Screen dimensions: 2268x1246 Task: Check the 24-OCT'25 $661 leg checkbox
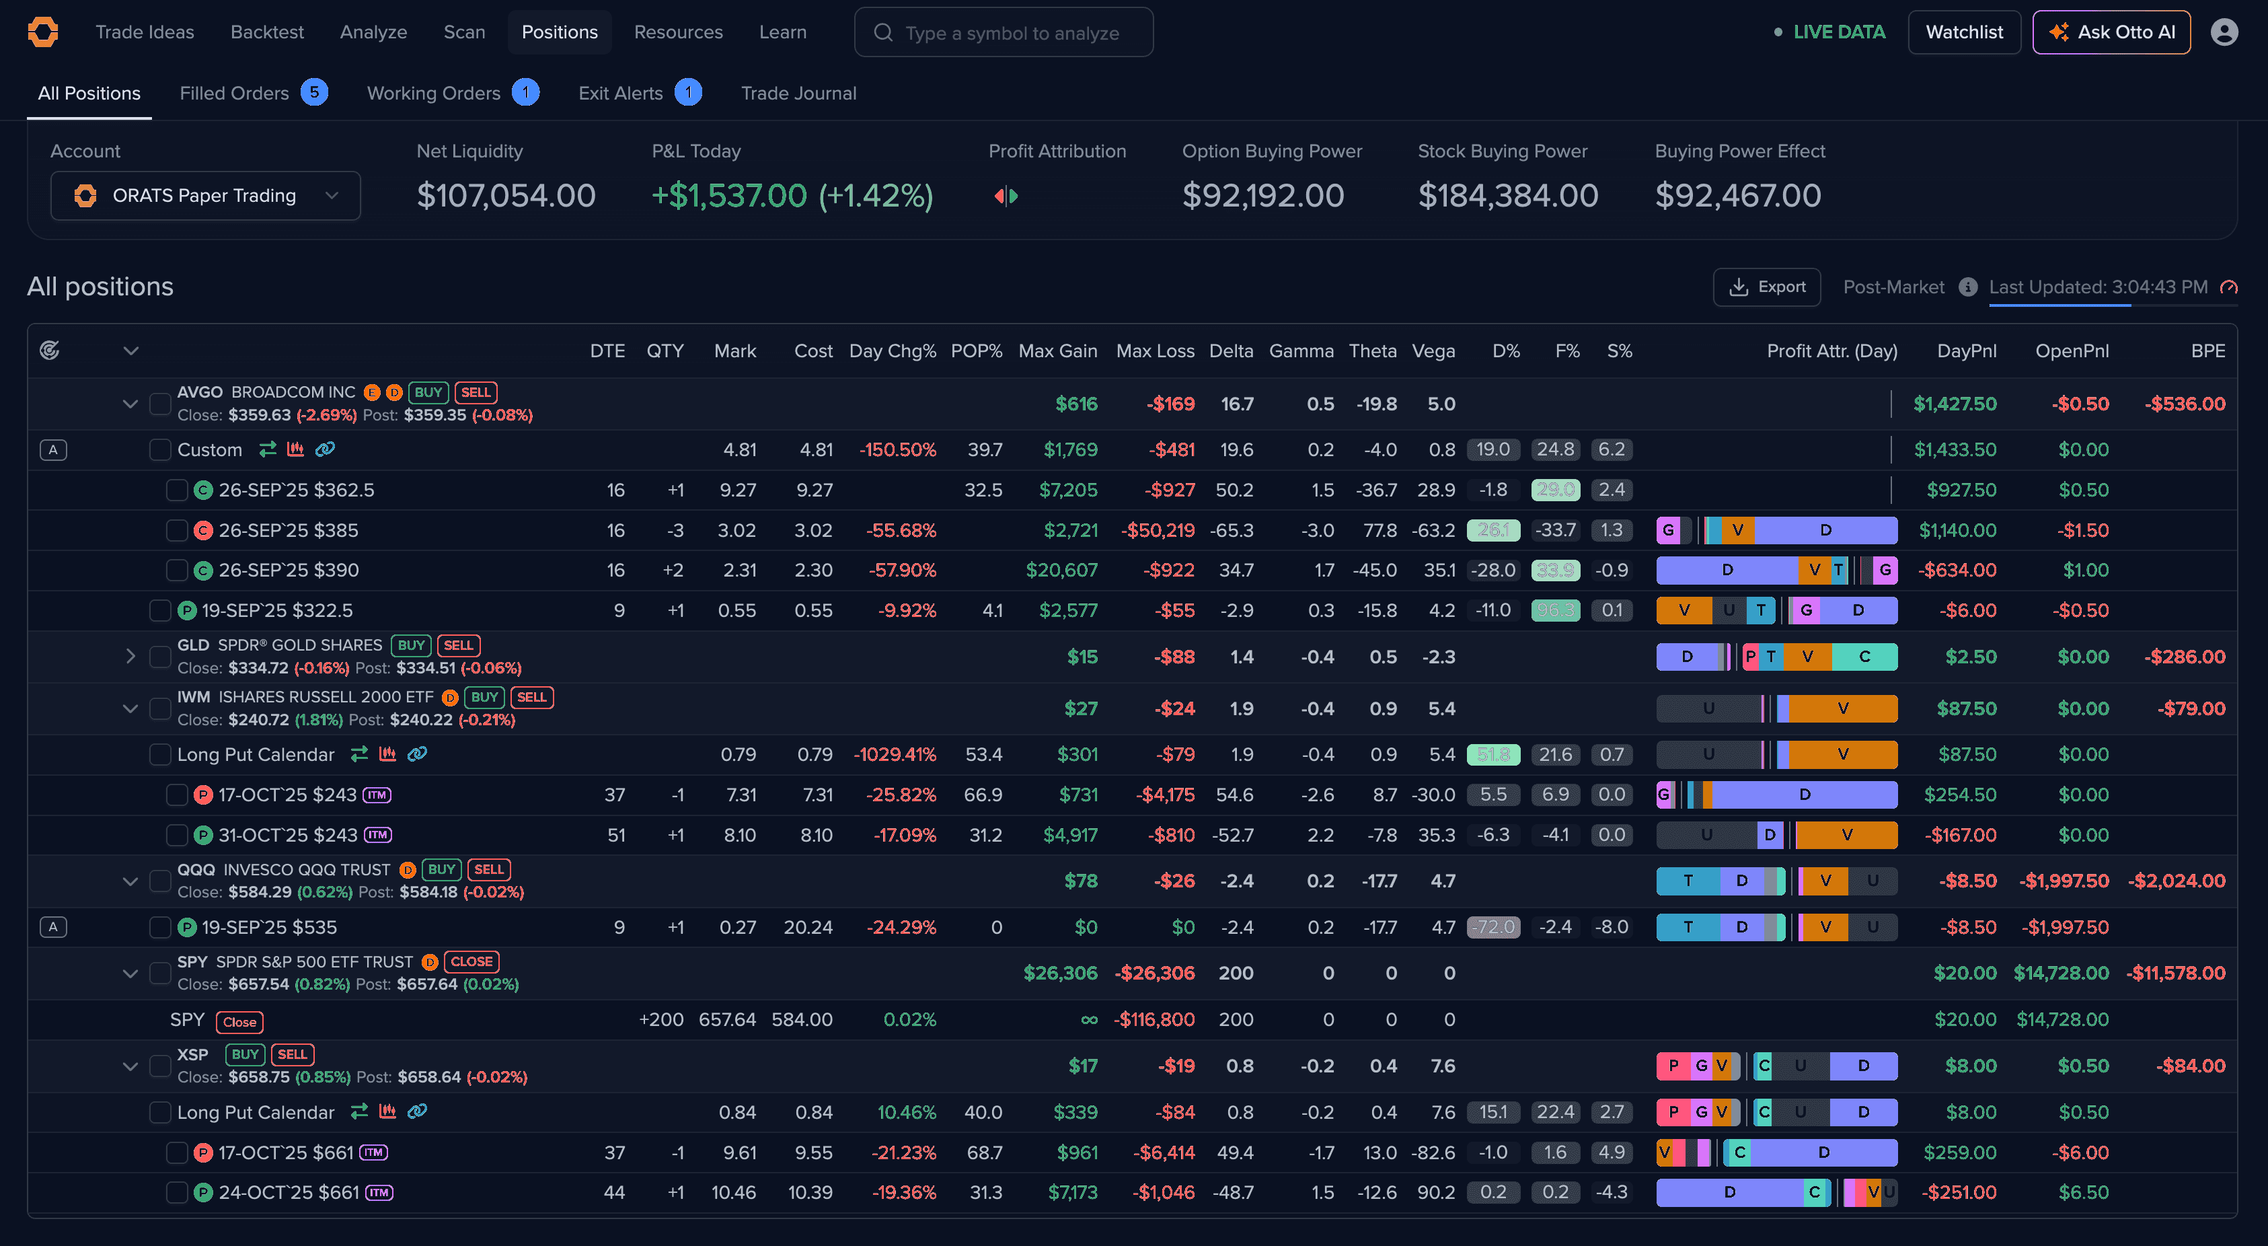click(x=177, y=1192)
